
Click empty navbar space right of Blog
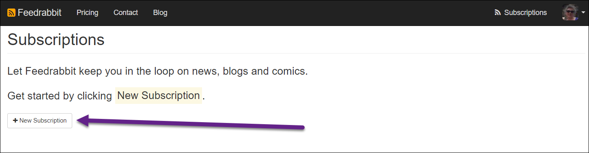tap(325, 13)
